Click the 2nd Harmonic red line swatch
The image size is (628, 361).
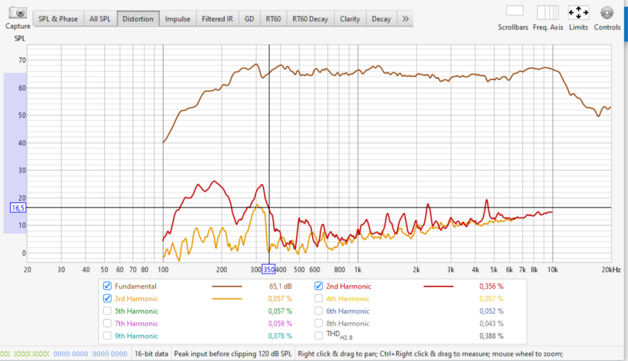point(438,286)
